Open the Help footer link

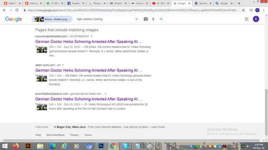[x=38, y=135]
